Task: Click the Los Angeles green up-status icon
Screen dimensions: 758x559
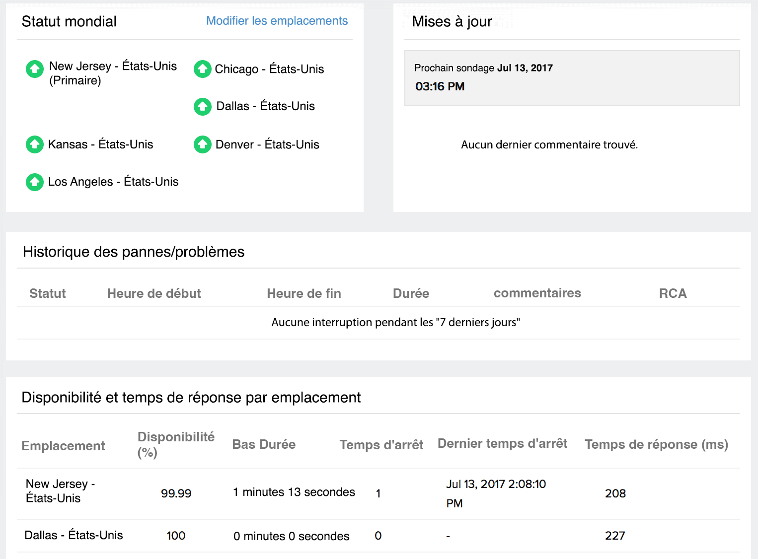Action: (x=35, y=182)
